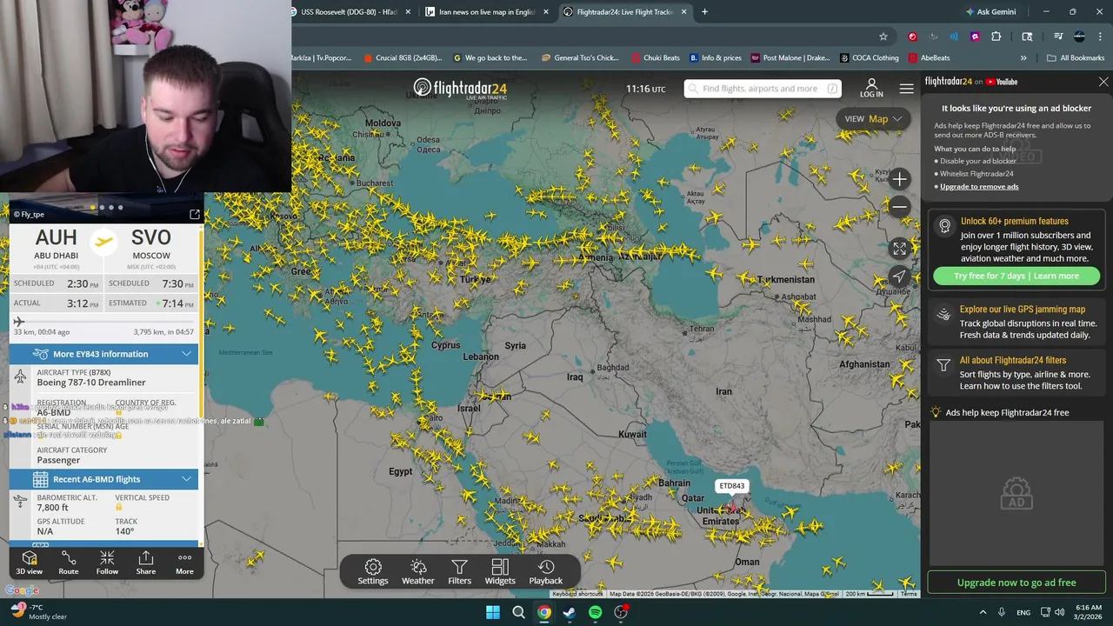1113x626 pixels.
Task: Open Windows Start menu
Action: (x=493, y=612)
